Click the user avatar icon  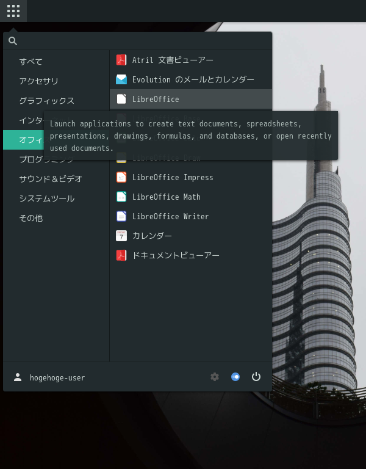point(18,377)
